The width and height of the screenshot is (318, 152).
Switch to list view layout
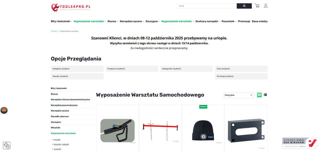(x=265, y=95)
